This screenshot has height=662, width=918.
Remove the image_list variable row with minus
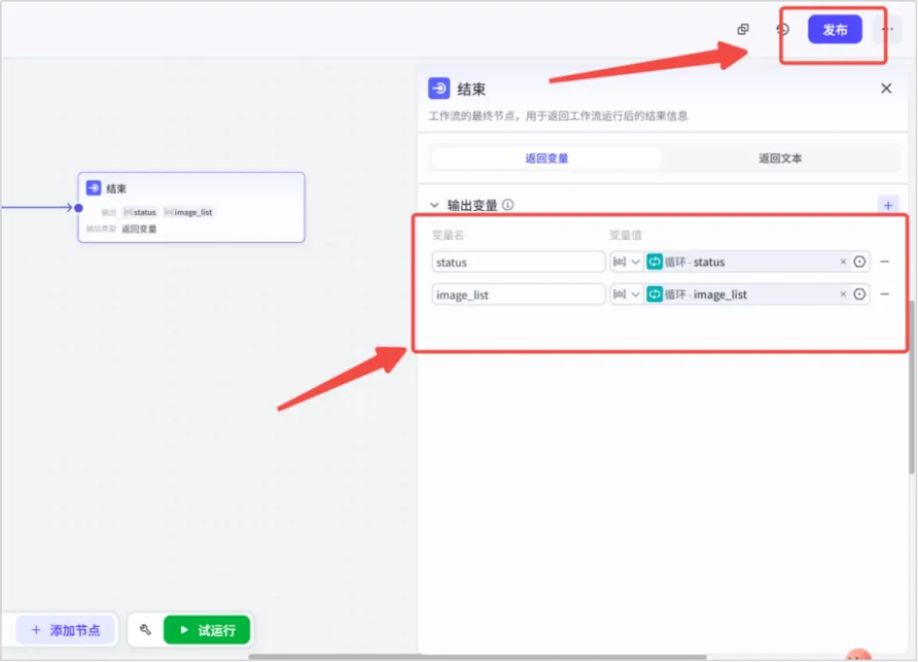pos(885,294)
